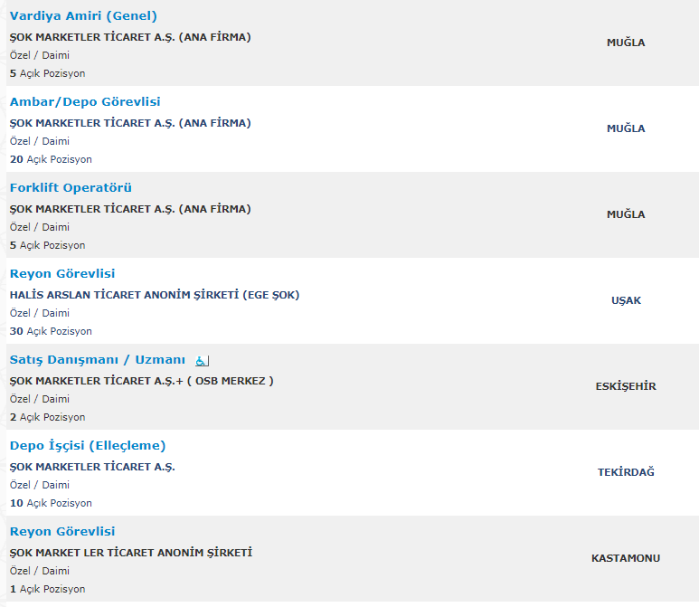Click the UŞAK location label
Screen dimensions: 699x607
(x=626, y=300)
